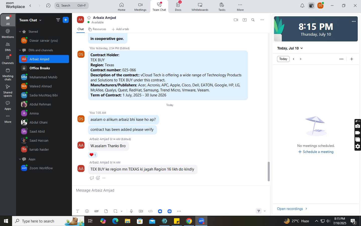Insert a GIF into the message

tap(97, 211)
